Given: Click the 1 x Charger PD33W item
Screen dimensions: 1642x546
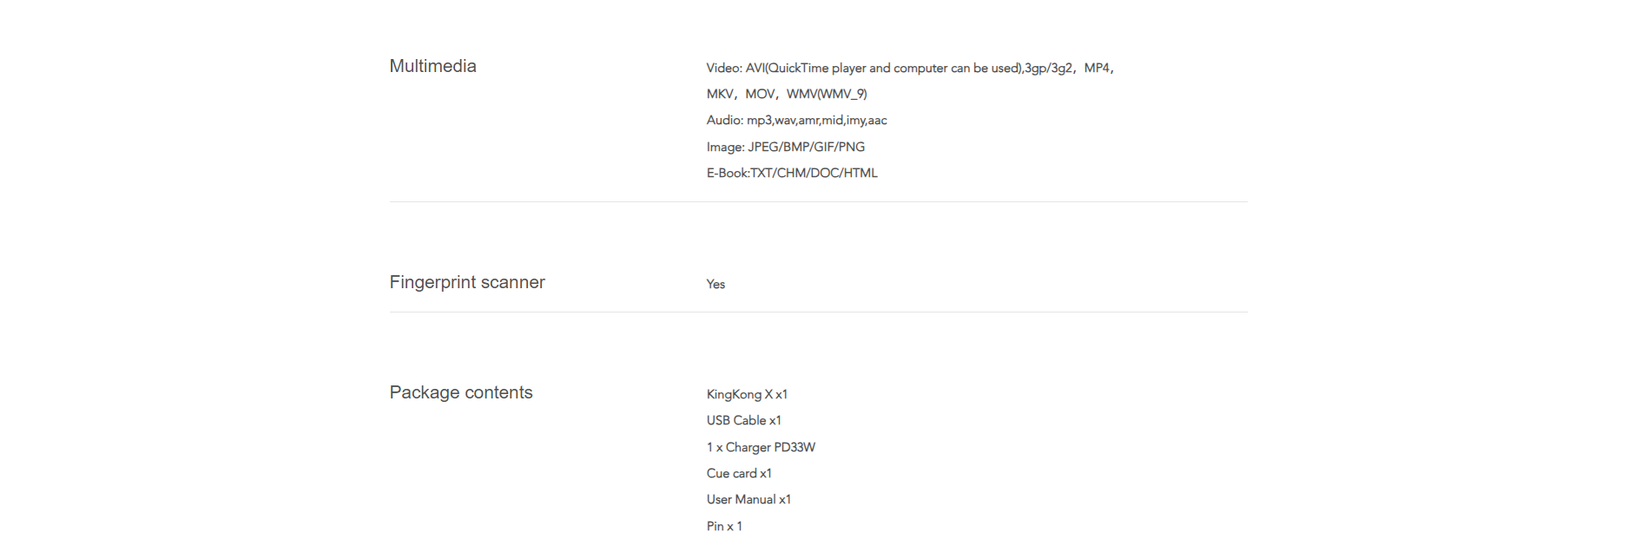Looking at the screenshot, I should tap(761, 447).
